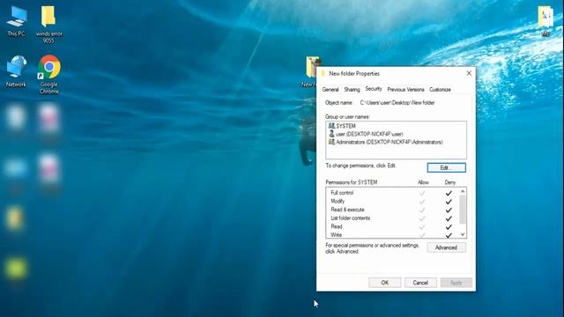The height and width of the screenshot is (317, 564).
Task: Click Allow checkmark for List folder contents
Action: click(x=422, y=218)
